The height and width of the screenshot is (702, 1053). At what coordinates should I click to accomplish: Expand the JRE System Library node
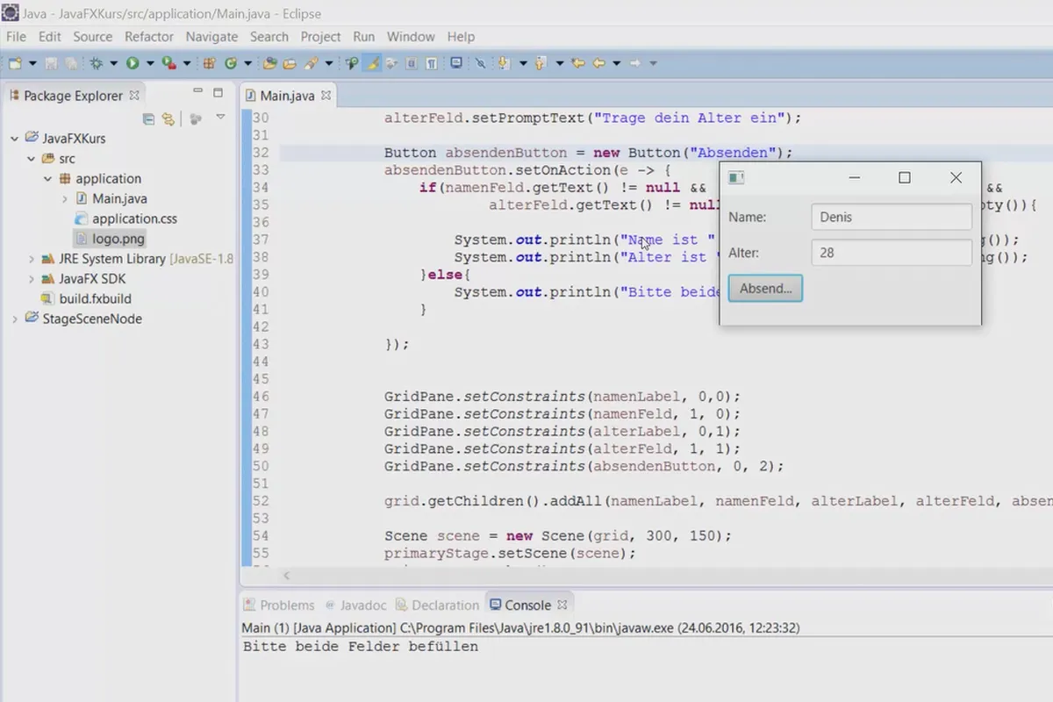click(32, 259)
